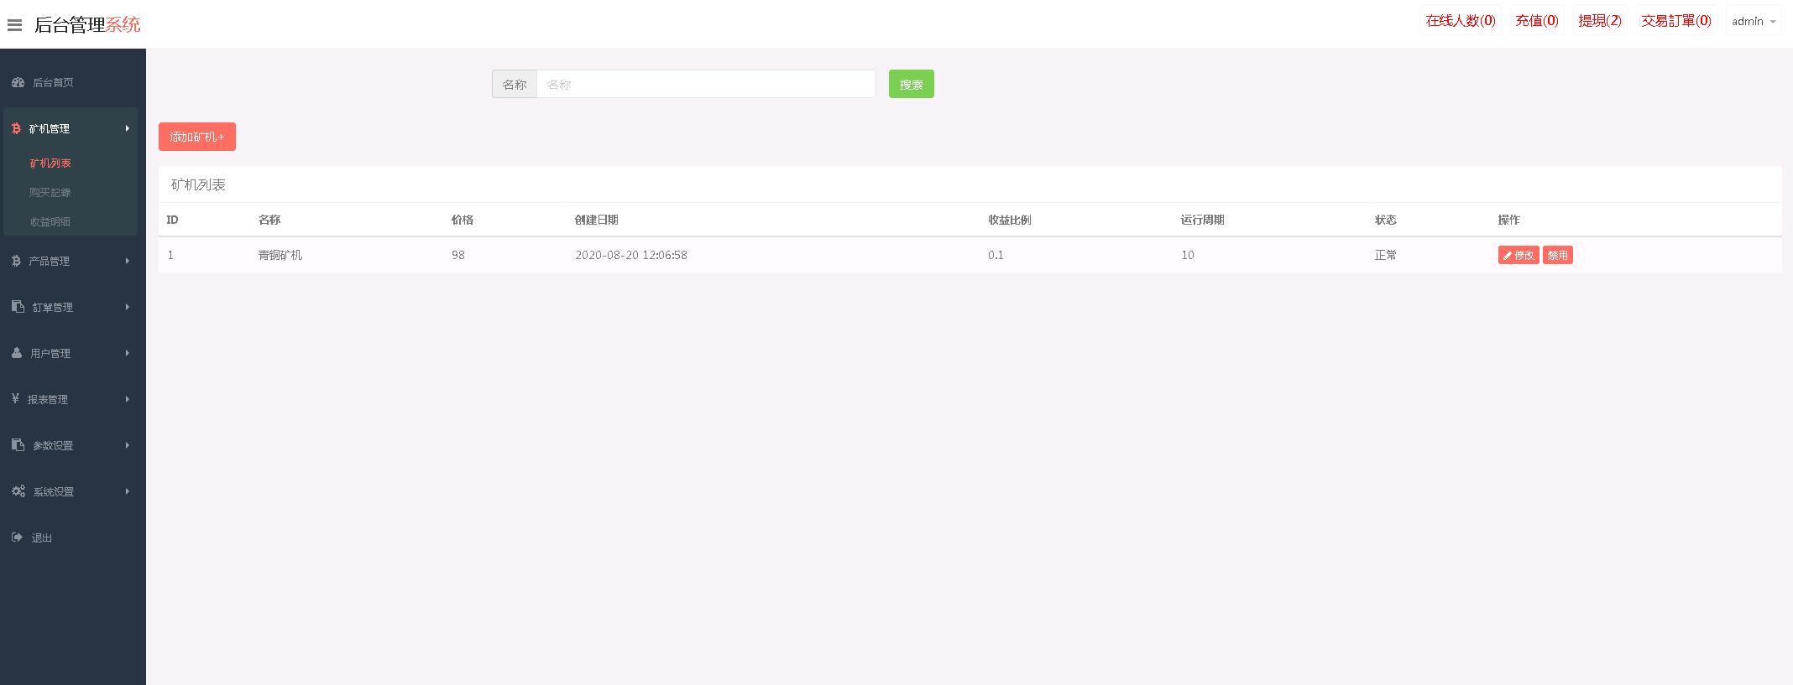
Task: Click the yen icon beside 报表管理
Action: (x=15, y=399)
